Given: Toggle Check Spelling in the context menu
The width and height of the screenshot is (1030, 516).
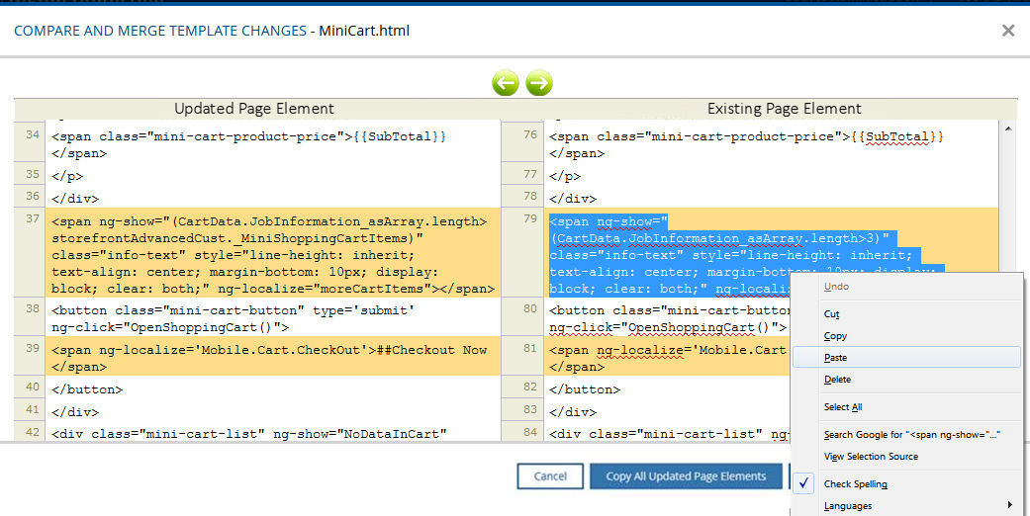Looking at the screenshot, I should 856,484.
